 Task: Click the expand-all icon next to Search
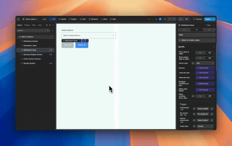[x=53, y=30]
